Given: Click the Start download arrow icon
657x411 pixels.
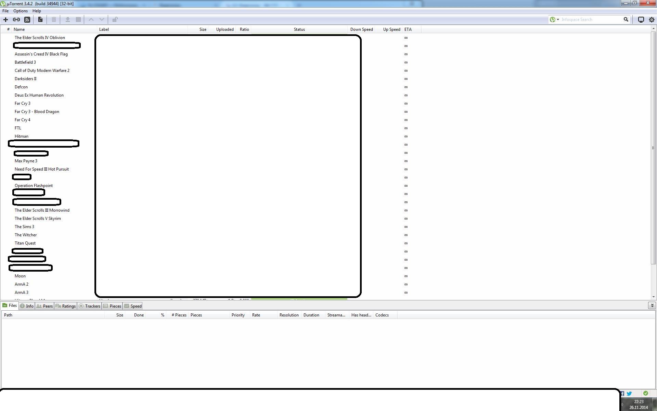Looking at the screenshot, I should [67, 20].
